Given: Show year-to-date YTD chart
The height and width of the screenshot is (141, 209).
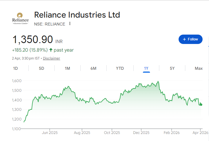Looking at the screenshot, I should click(120, 68).
